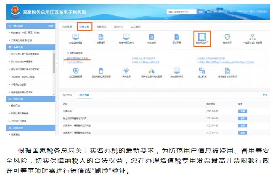Open the 出口退税管理 shield icon
The height and width of the screenshot is (180, 273).
click(76, 71)
